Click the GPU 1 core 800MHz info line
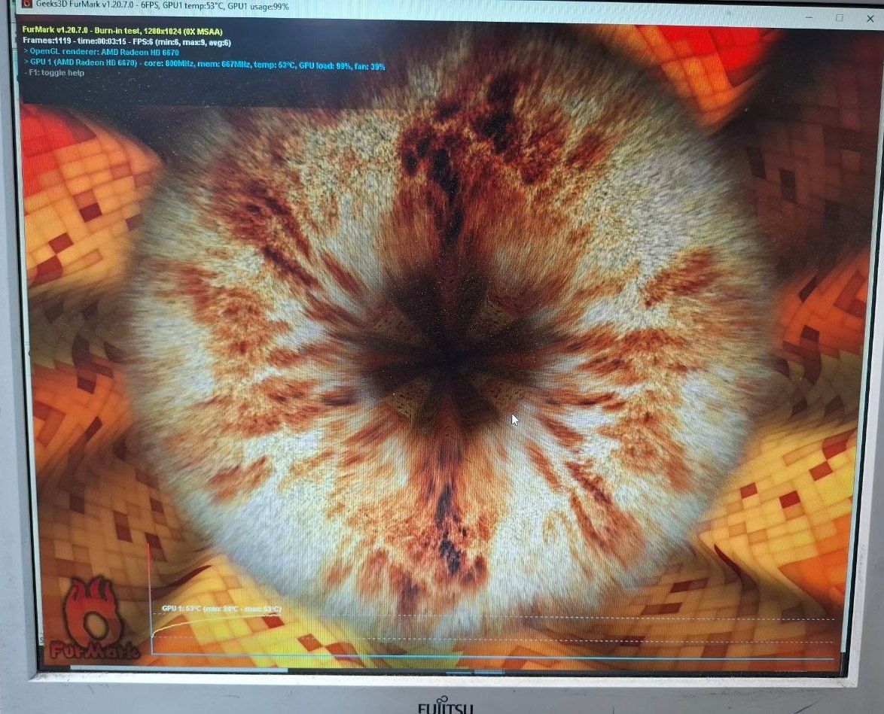Screen dimensions: 884x714 click(x=204, y=63)
